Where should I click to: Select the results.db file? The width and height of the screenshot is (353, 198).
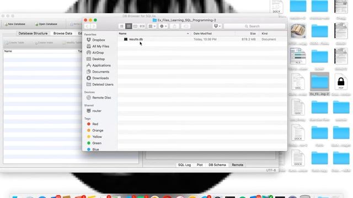136,39
